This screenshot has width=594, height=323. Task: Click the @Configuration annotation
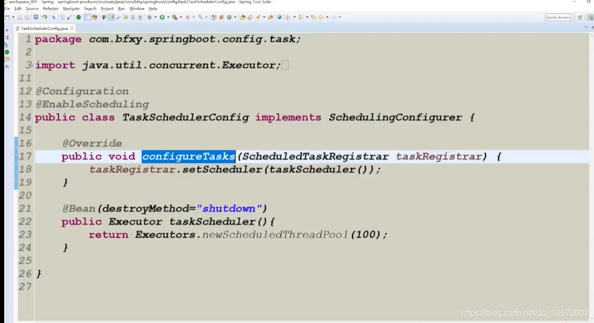click(x=82, y=92)
